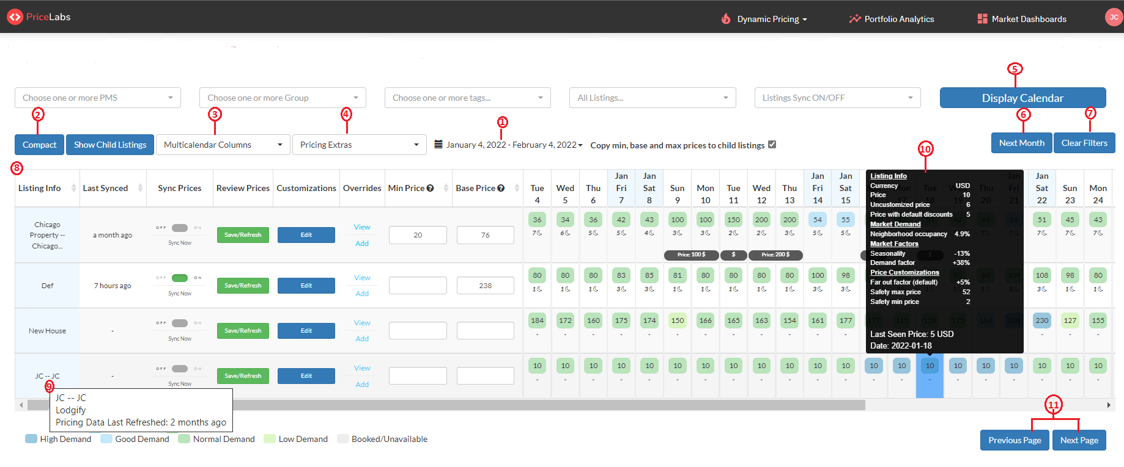The image size is (1124, 467).
Task: Select Chicago Property price 36 on Tue 4
Action: tap(537, 220)
